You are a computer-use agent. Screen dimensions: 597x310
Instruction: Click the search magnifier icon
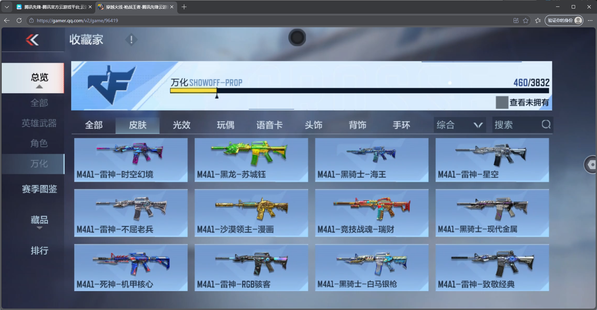pyautogui.click(x=546, y=125)
